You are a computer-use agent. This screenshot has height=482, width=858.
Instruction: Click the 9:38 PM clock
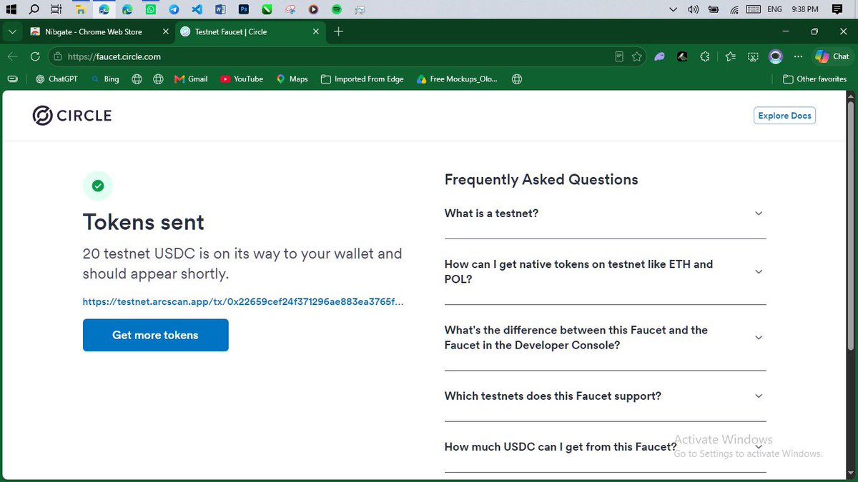[x=804, y=9]
